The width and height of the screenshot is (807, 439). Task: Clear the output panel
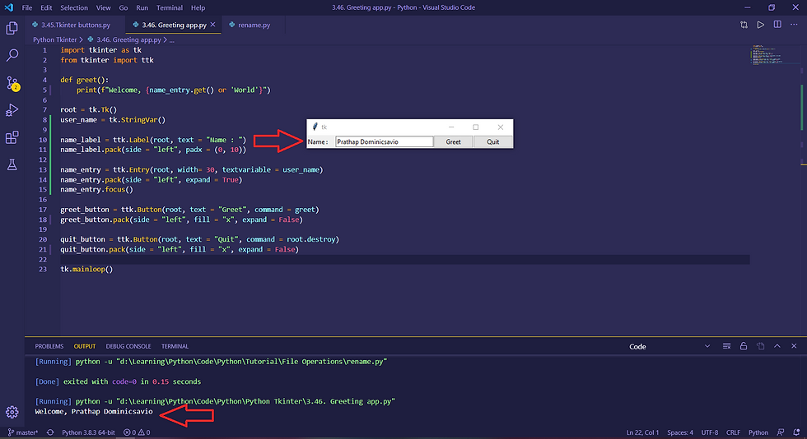click(726, 346)
